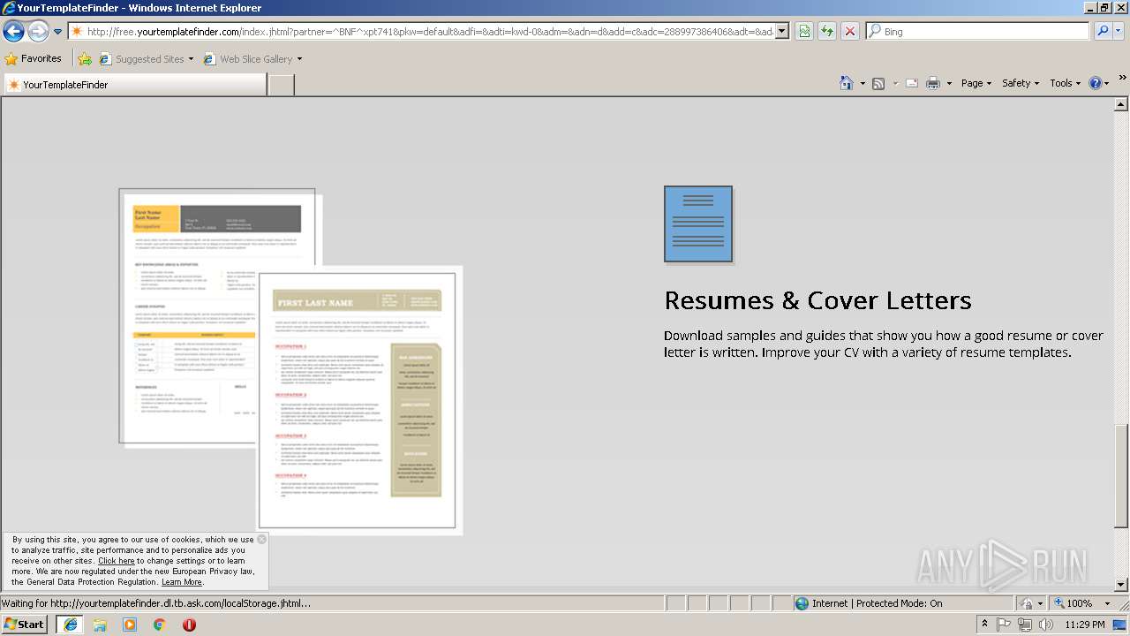
Task: Open Windows Explorer folder taskbar icon
Action: coord(100,625)
